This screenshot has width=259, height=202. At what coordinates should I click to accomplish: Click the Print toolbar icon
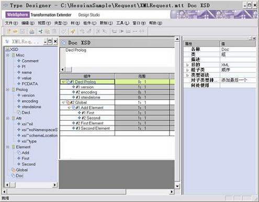(31, 31)
